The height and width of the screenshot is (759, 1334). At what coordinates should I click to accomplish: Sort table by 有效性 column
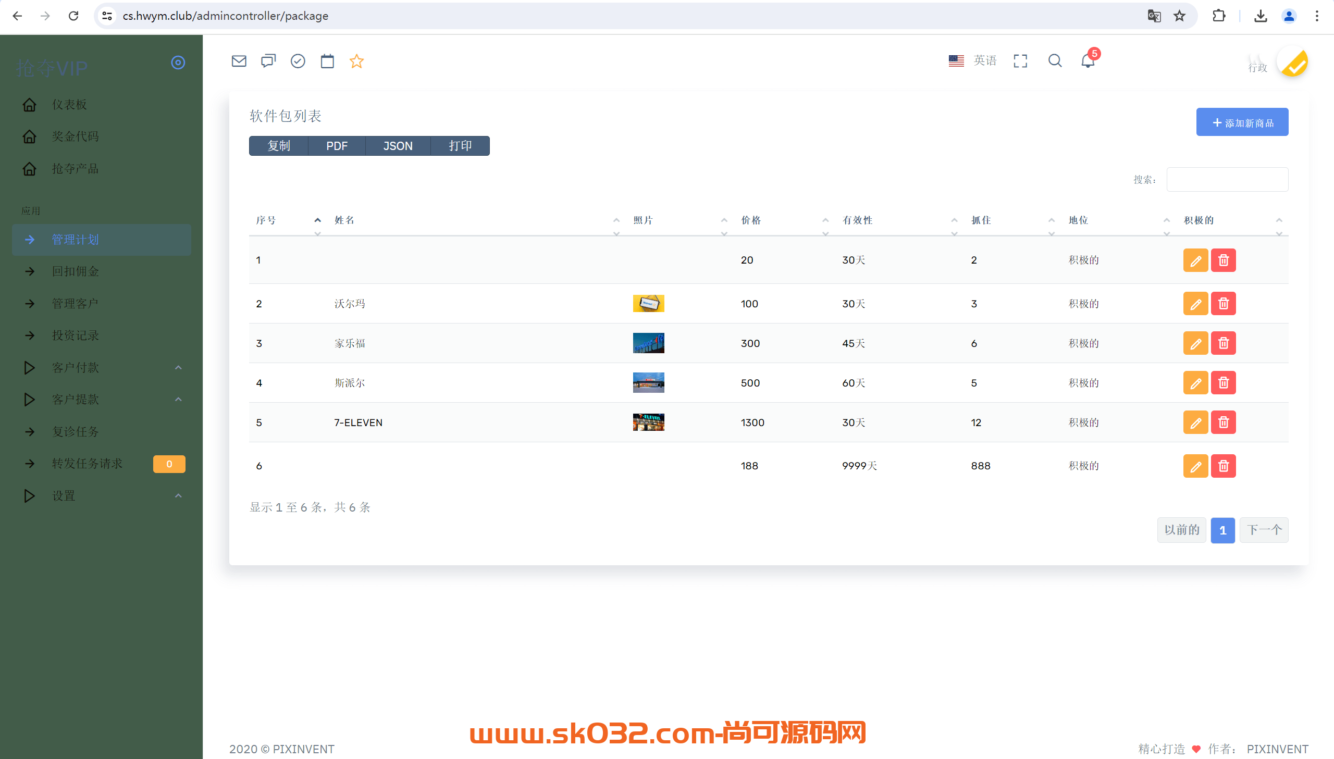[x=900, y=220]
